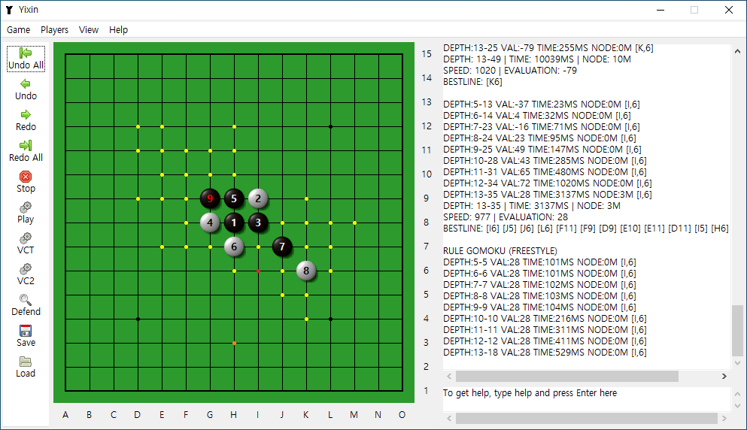
Task: Close the Yixin window
Action: pos(729,10)
